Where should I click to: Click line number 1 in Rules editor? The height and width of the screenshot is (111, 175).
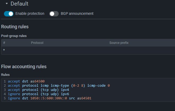coord(5,81)
